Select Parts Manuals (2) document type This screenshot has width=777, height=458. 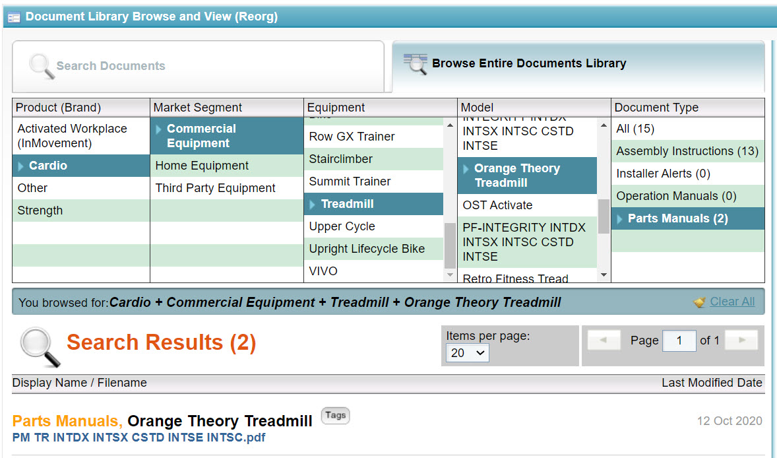[688, 218]
